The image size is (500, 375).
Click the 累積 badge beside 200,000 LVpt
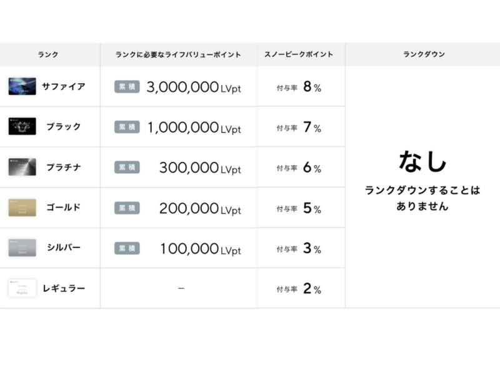click(x=127, y=208)
